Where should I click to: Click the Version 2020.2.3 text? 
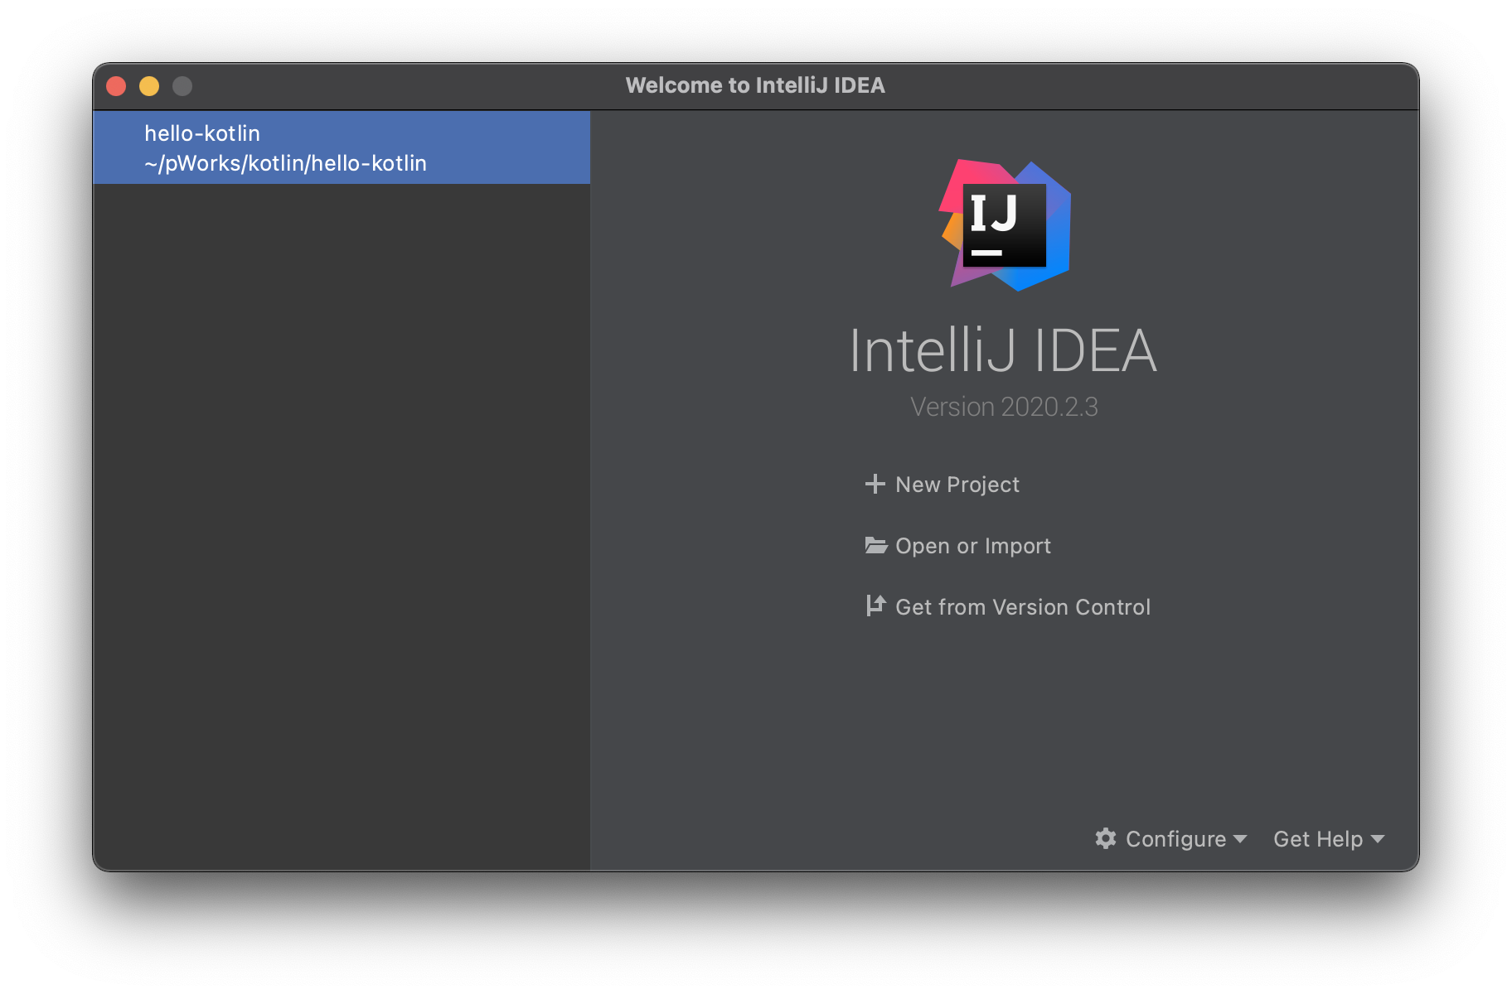(1004, 407)
